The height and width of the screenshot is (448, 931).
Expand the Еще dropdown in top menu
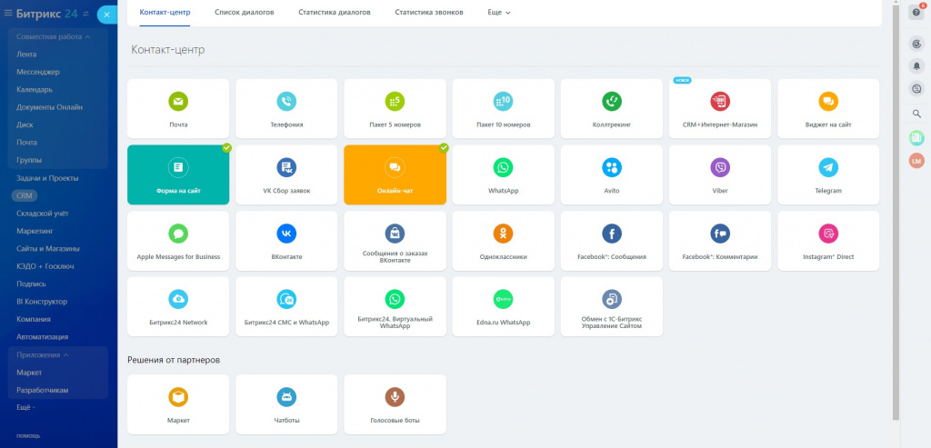pyautogui.click(x=499, y=12)
